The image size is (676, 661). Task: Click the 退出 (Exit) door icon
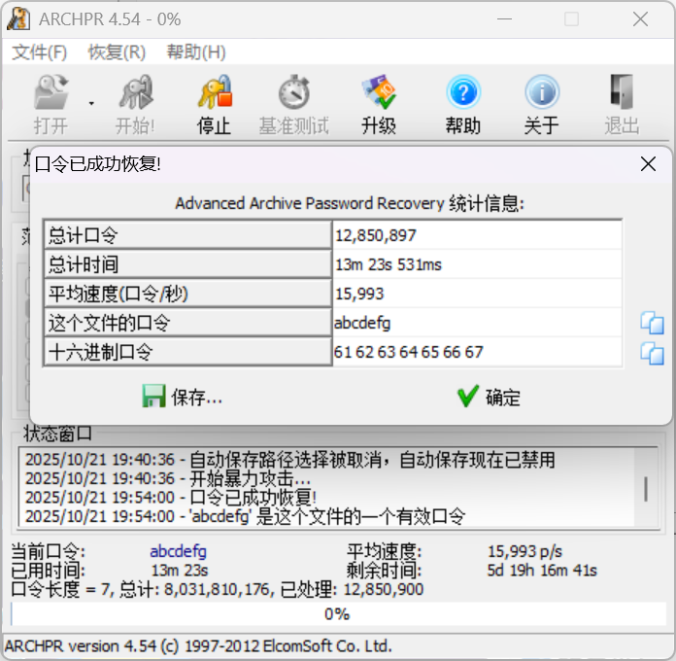click(x=622, y=92)
